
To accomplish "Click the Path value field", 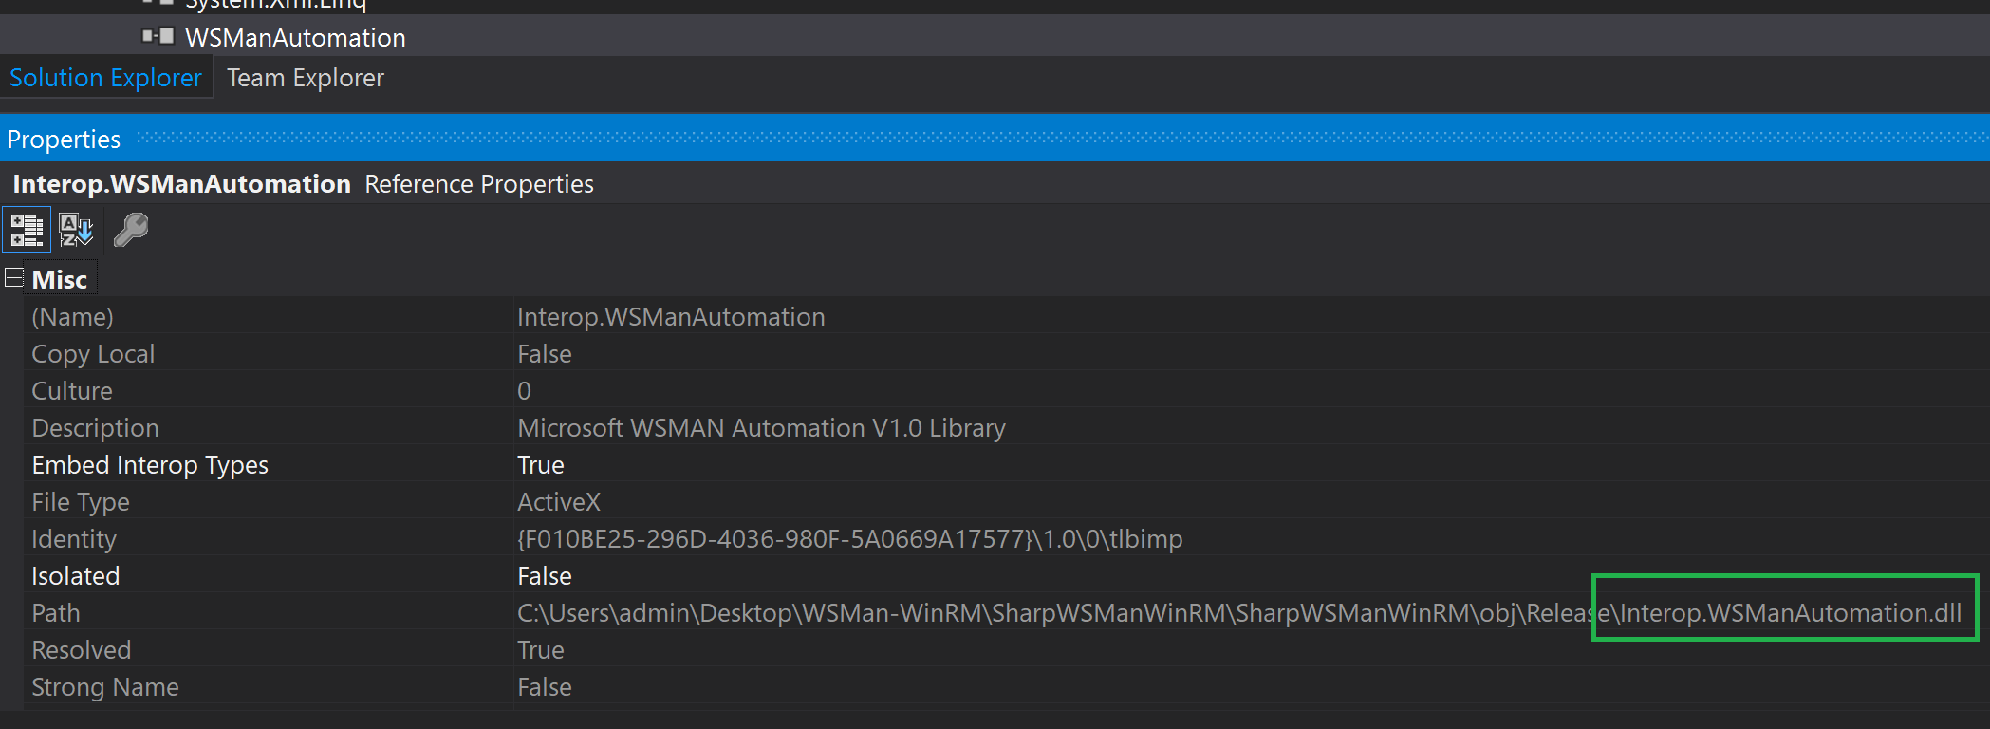I will 1044,613.
